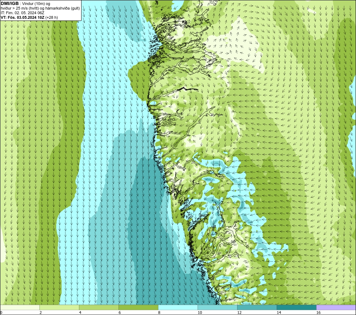Click the scale label '12'
The width and height of the screenshot is (356, 315).
(239, 313)
